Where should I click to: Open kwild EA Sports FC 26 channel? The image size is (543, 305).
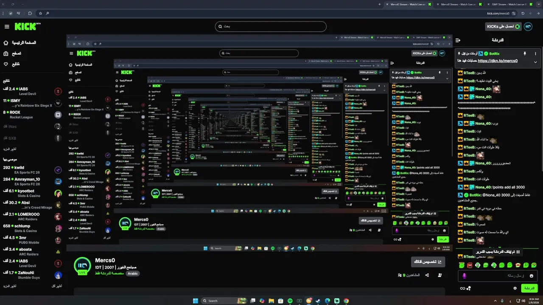point(32,170)
